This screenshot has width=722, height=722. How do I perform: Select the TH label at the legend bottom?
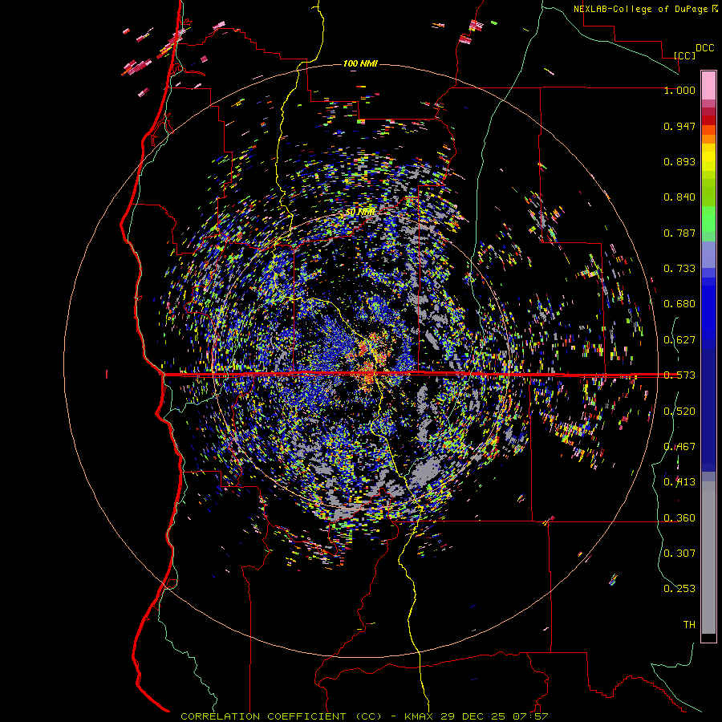(x=689, y=625)
